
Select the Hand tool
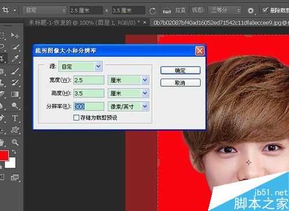tap(2, 143)
